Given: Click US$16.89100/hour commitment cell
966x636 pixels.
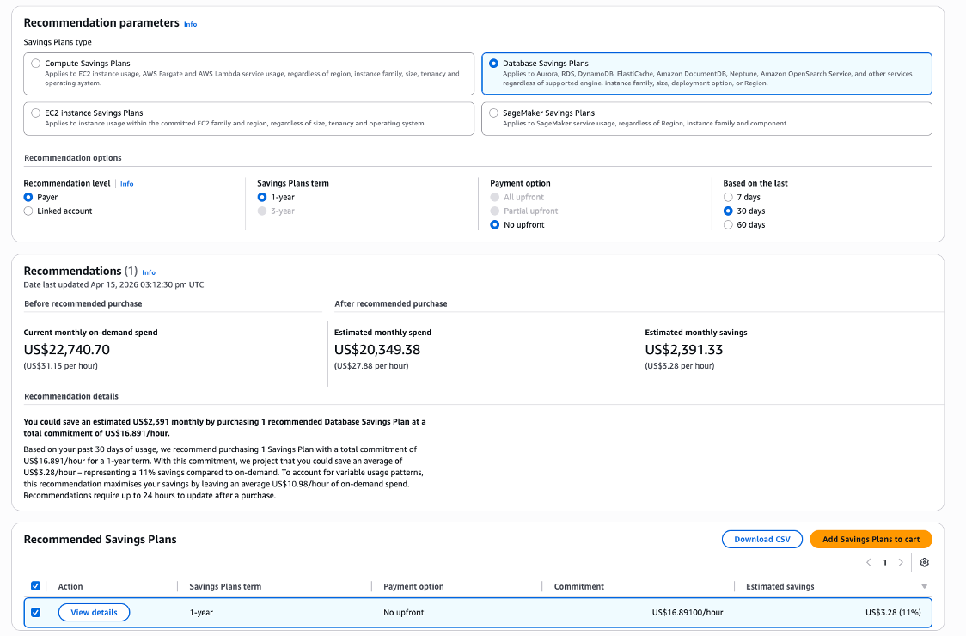Looking at the screenshot, I should (x=688, y=613).
